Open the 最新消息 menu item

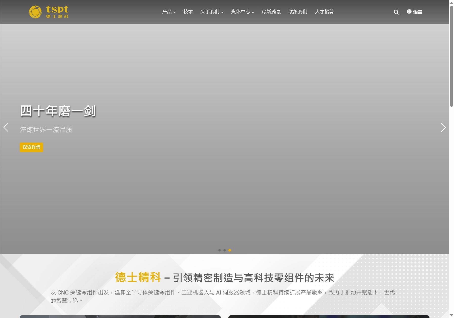point(271,12)
